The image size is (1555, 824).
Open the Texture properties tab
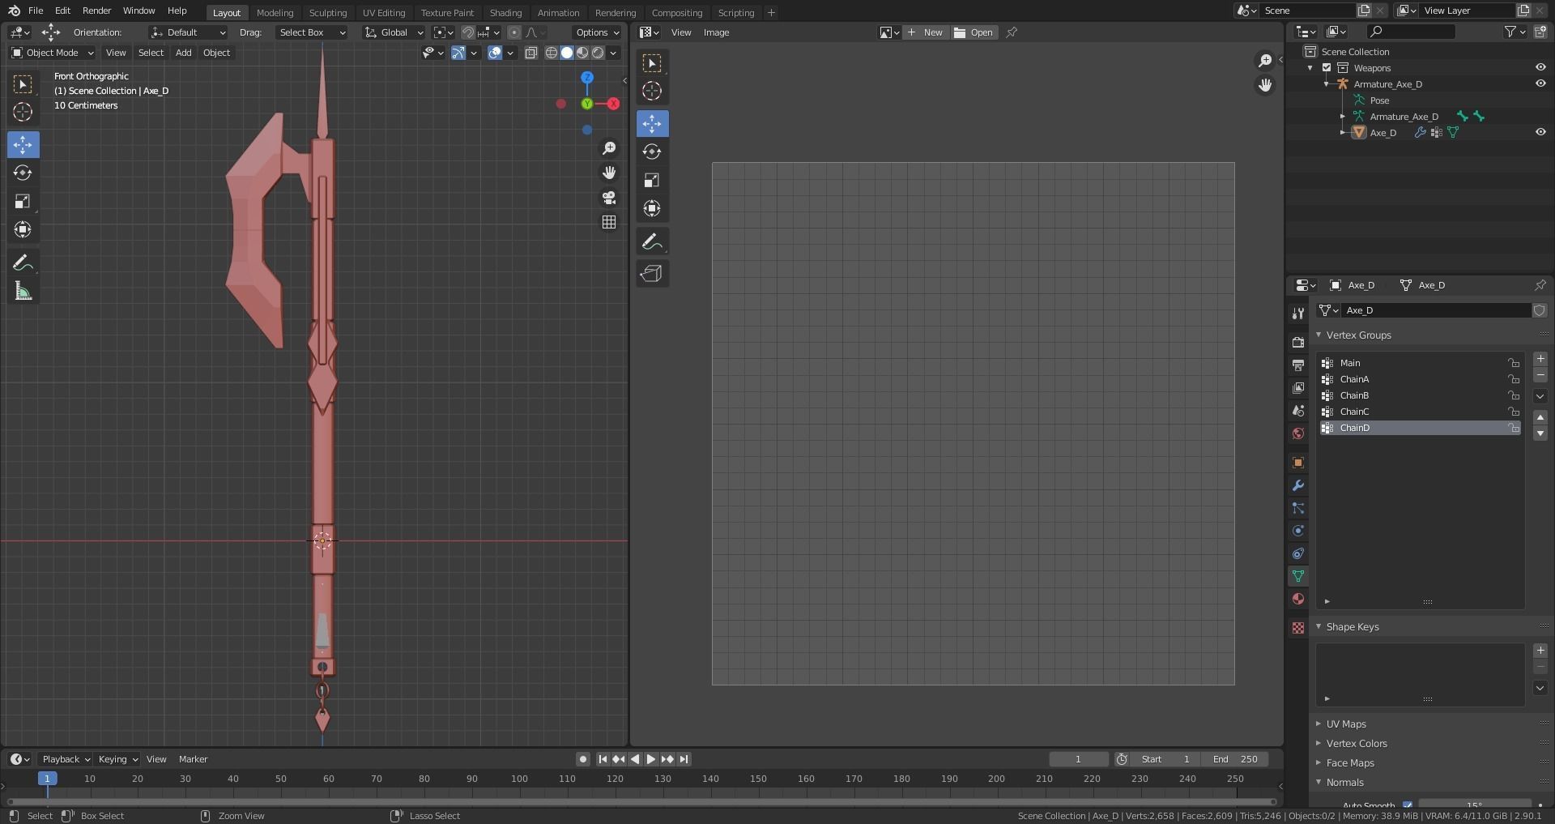pyautogui.click(x=1298, y=628)
